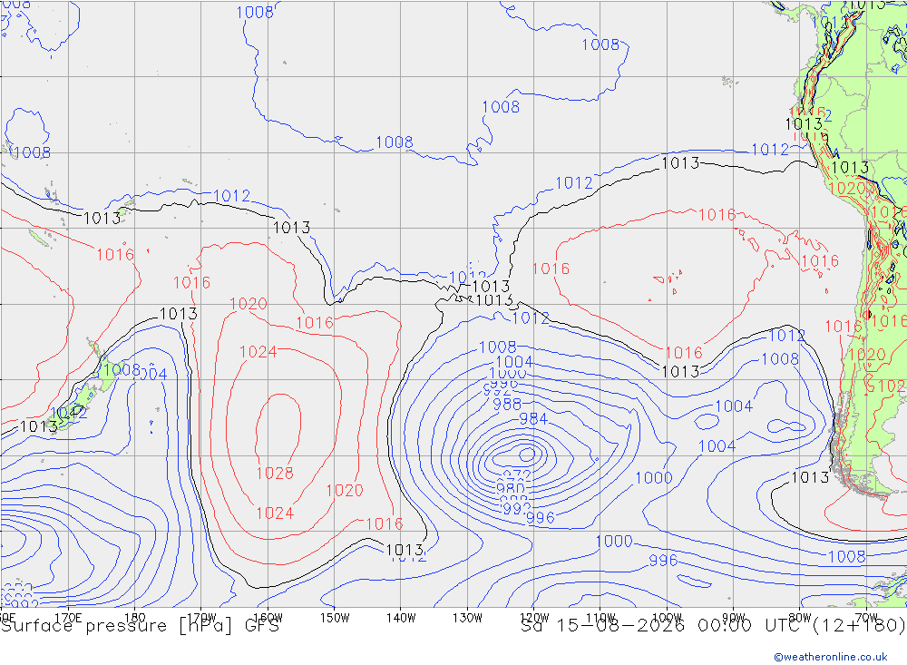Select the 170W longitude axis label
The width and height of the screenshot is (907, 665).
[201, 618]
